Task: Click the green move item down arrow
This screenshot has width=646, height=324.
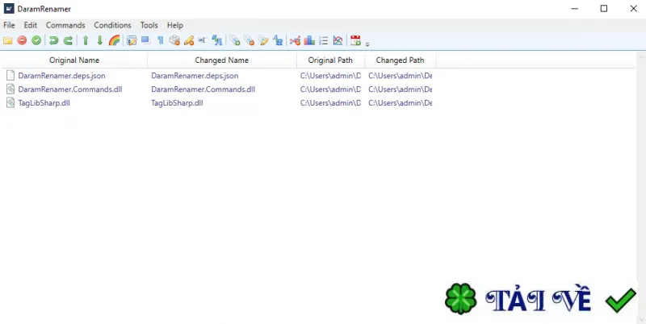Action: click(99, 40)
